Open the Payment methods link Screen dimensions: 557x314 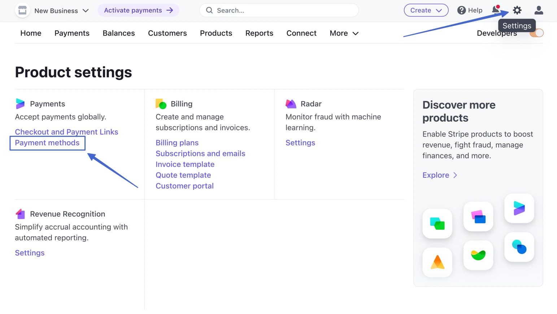(x=47, y=143)
